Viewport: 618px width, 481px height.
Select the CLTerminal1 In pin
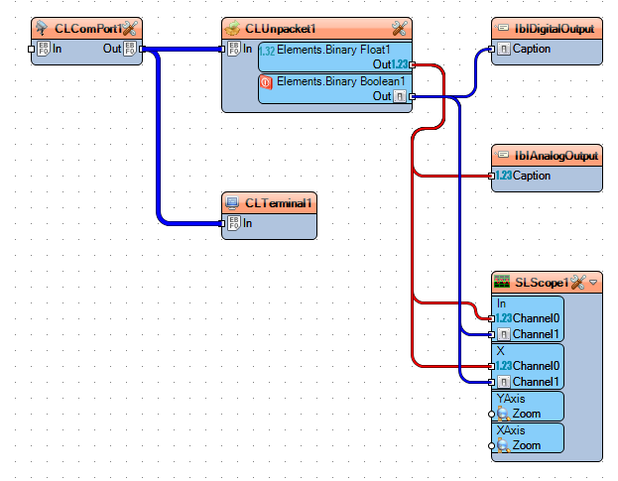tap(222, 223)
